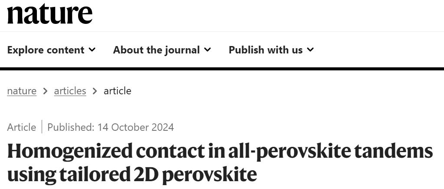
Task: Navigate to the articles breadcrumb link
Action: click(70, 91)
